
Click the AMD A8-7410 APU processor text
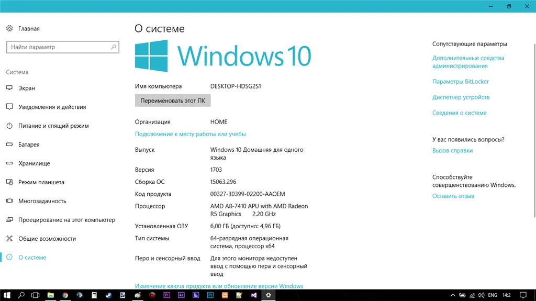(x=259, y=210)
